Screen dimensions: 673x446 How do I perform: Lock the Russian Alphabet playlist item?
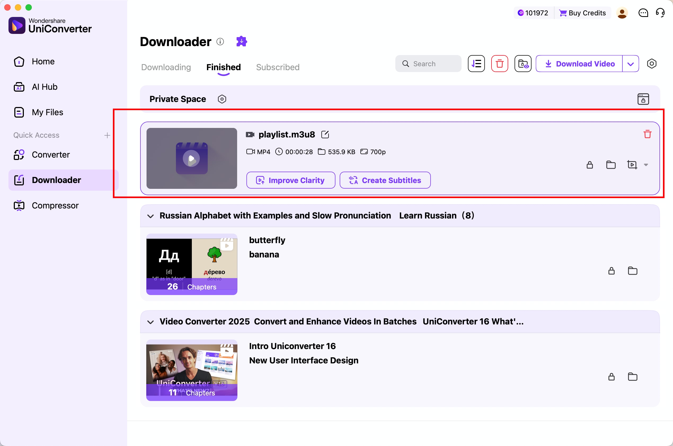[611, 271]
